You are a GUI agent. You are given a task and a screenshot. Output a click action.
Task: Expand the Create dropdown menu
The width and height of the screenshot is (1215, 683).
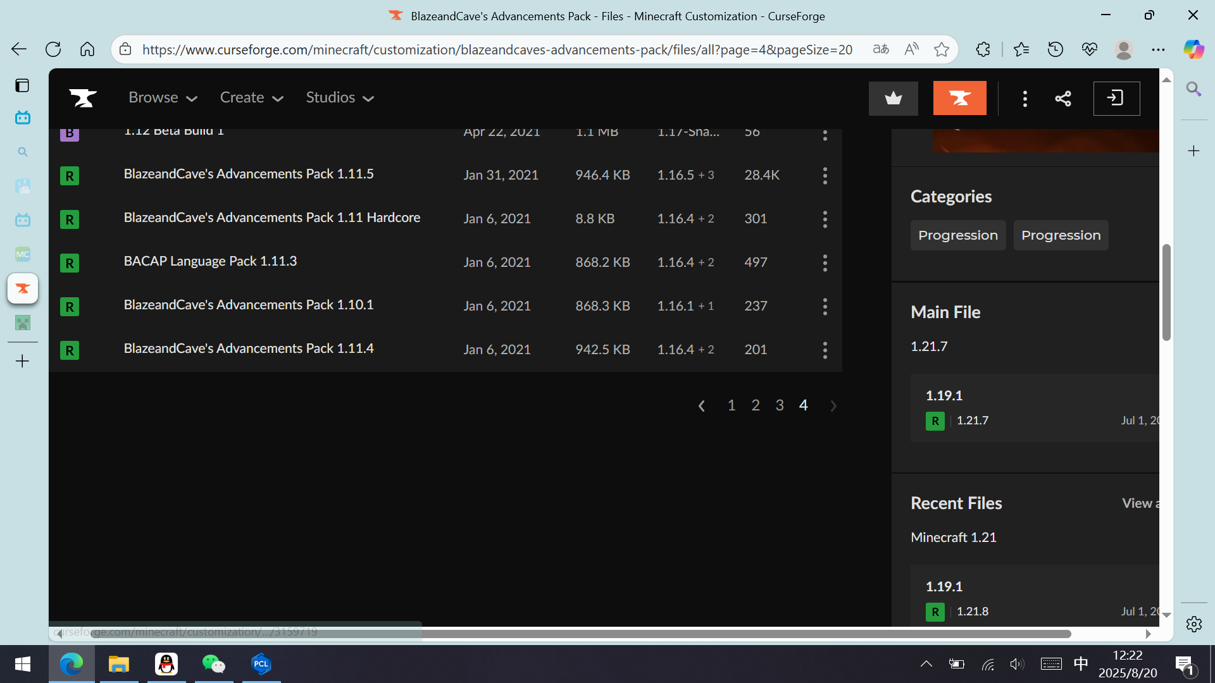[x=252, y=97]
